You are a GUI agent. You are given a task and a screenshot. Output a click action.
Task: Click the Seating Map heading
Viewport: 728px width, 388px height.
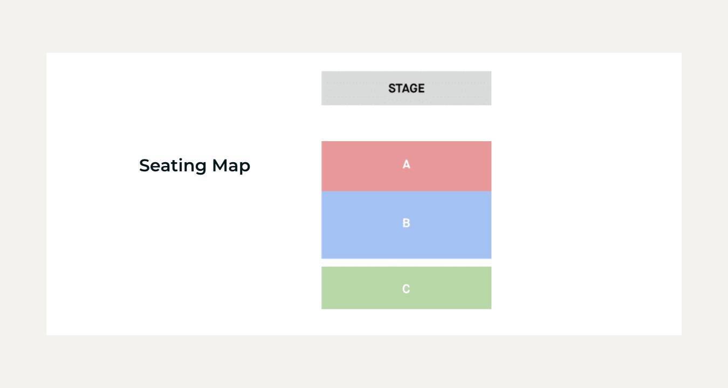click(195, 165)
